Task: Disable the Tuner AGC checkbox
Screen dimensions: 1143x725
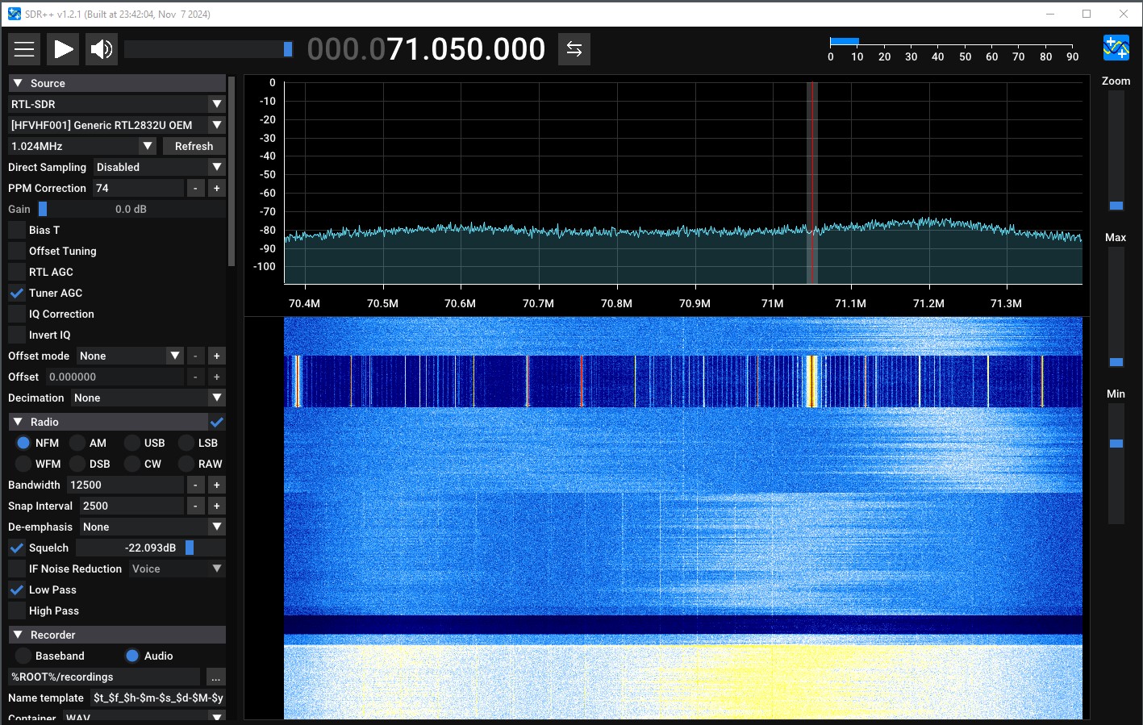Action: click(17, 293)
